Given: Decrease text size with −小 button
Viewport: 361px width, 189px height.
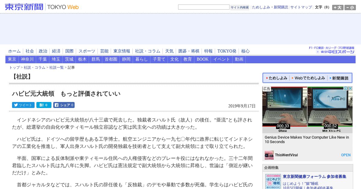Looking at the screenshot, I should [x=350, y=7].
